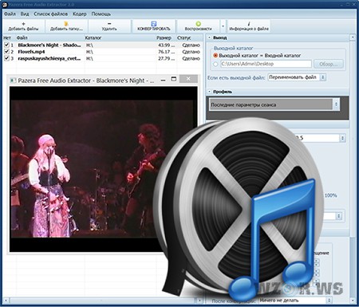Image resolution: width=359 pixels, height=307 pixels.
Task: Collapse the Профиль section
Action: coord(210,92)
